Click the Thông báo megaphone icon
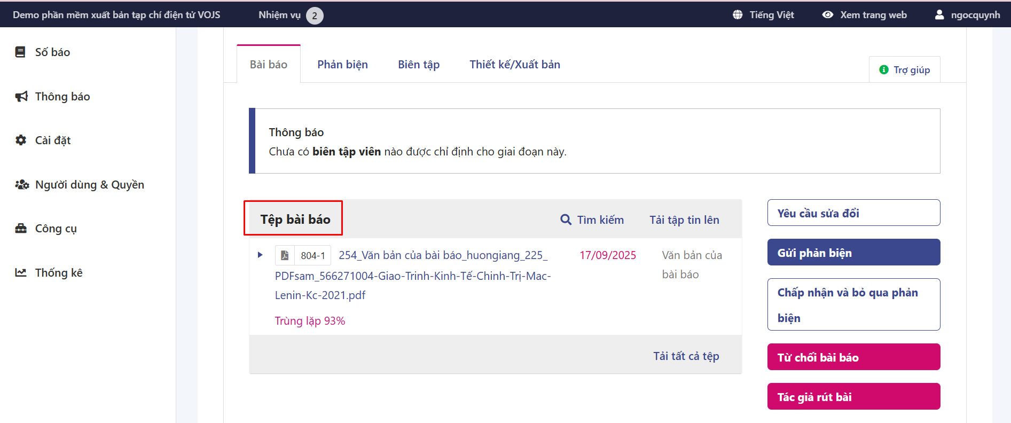The height and width of the screenshot is (423, 1011). [21, 96]
